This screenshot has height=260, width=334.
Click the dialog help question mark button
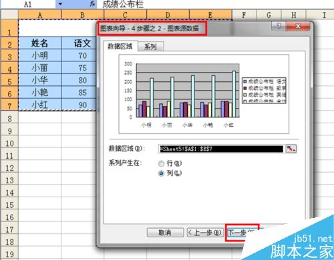[x=279, y=27]
